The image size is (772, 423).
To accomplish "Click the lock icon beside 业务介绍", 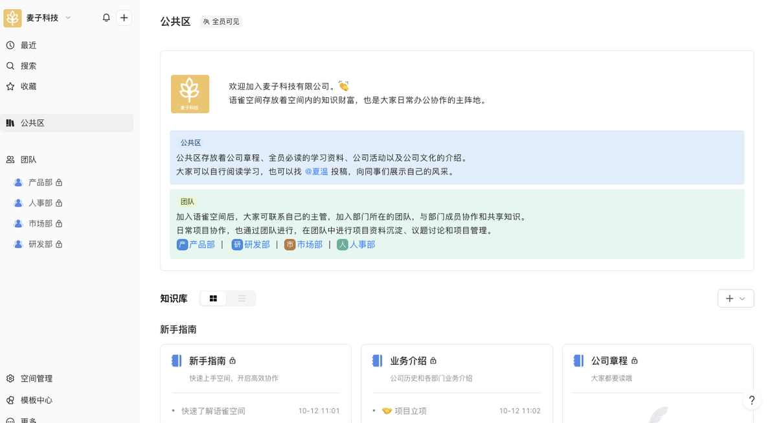I will tap(433, 361).
